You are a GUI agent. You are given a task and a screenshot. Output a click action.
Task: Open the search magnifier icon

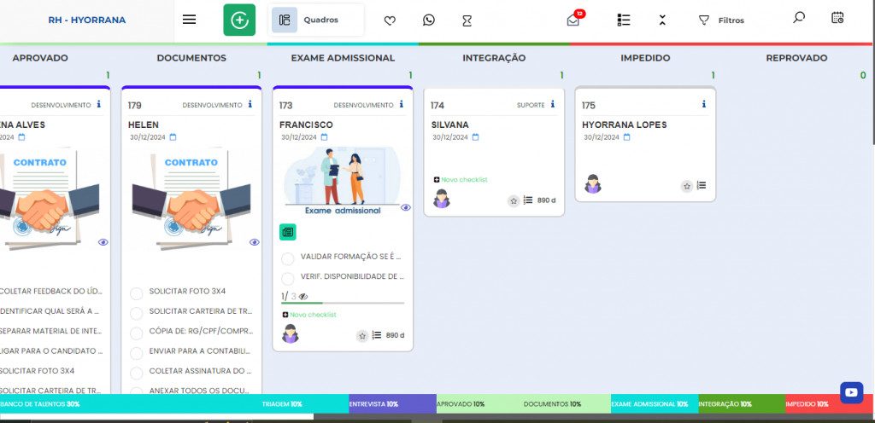pos(799,17)
